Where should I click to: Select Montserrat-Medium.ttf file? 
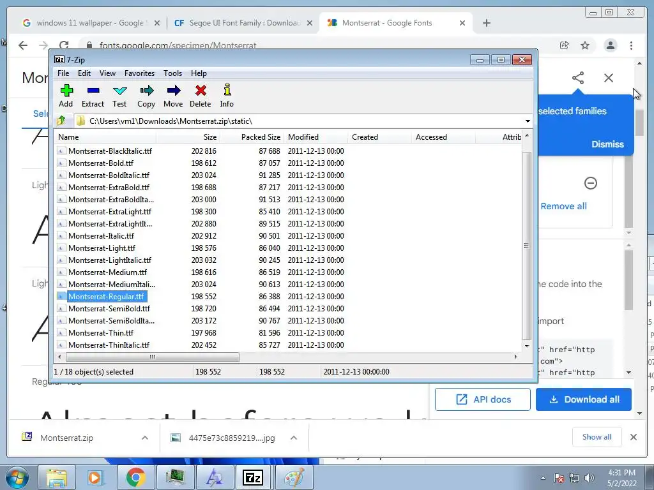click(107, 272)
